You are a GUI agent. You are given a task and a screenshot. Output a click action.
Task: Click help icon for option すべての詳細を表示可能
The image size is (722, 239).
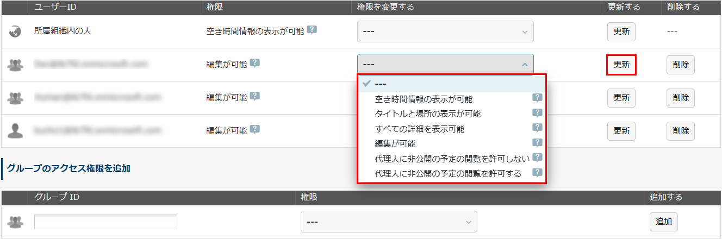coord(538,128)
